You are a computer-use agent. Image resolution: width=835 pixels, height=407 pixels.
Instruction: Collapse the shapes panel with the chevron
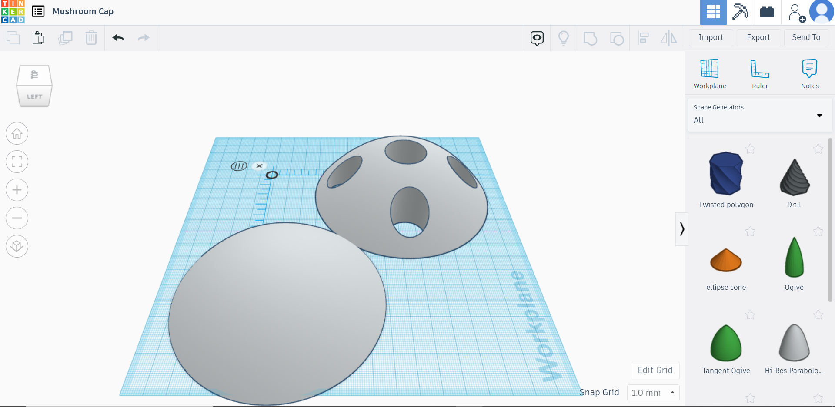click(682, 229)
